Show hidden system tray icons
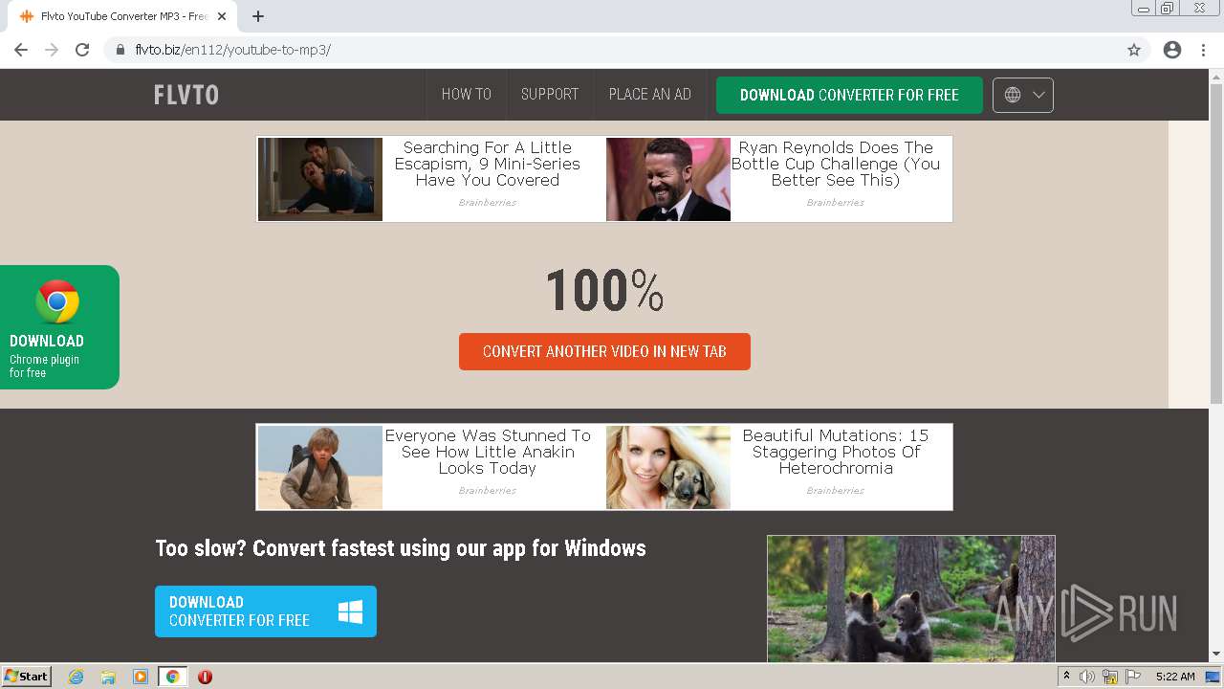 click(1066, 677)
